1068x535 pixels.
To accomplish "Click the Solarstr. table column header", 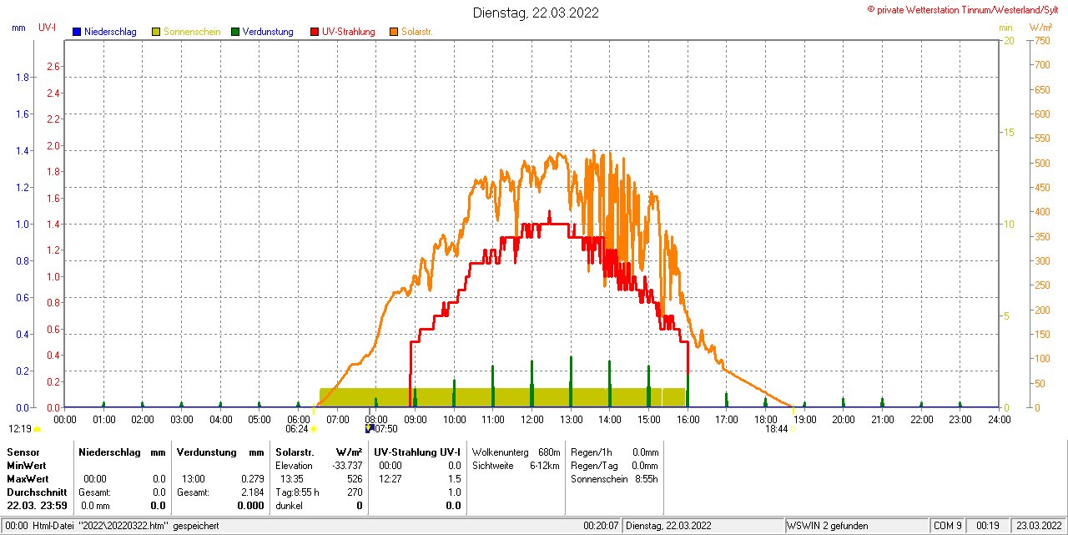I will [x=295, y=452].
